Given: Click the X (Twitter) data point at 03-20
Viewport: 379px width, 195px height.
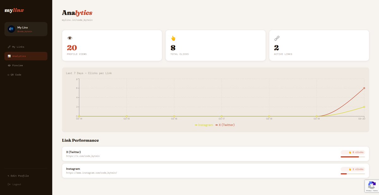Looking at the screenshot, I should 364,88.
